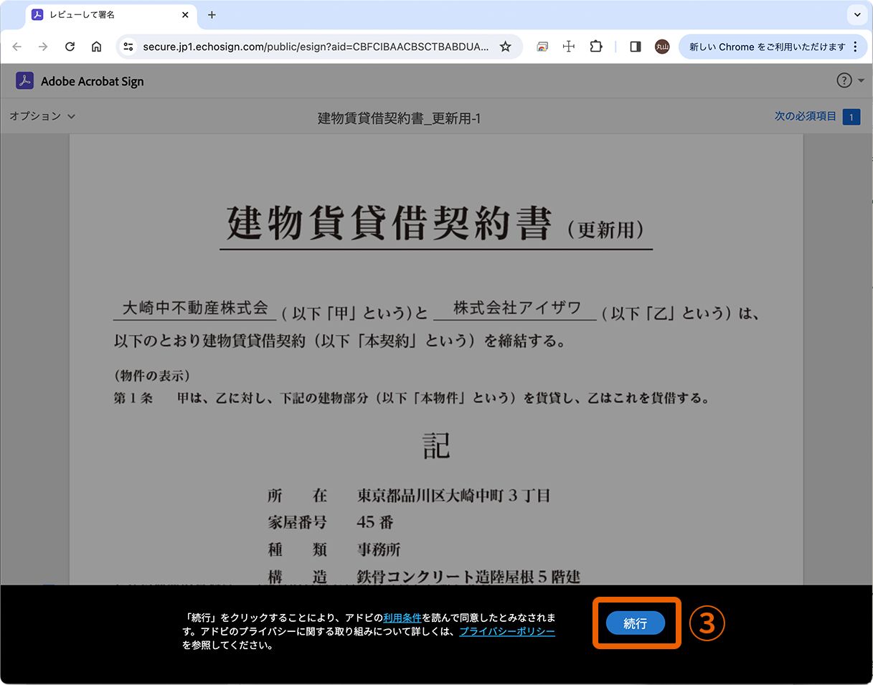Jump to 次の必須項目
Screen dimensions: 873x685
[x=806, y=116]
